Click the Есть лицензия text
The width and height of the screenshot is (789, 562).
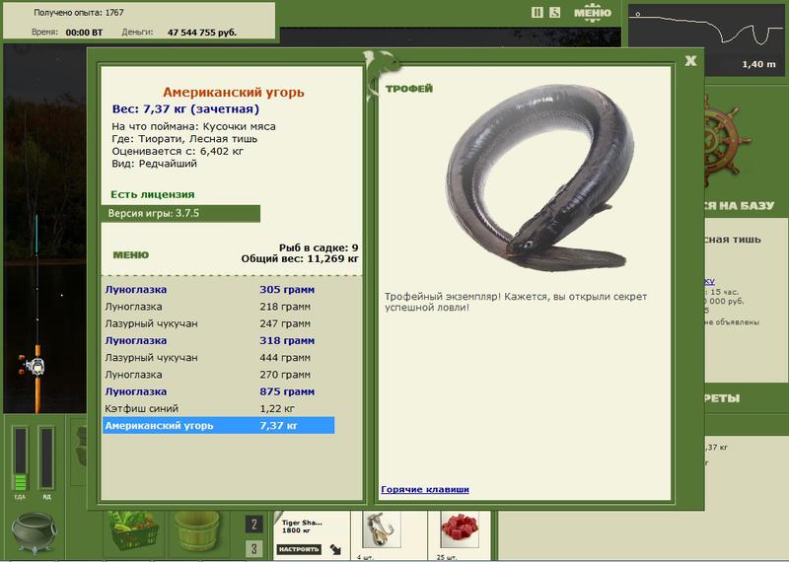click(153, 194)
